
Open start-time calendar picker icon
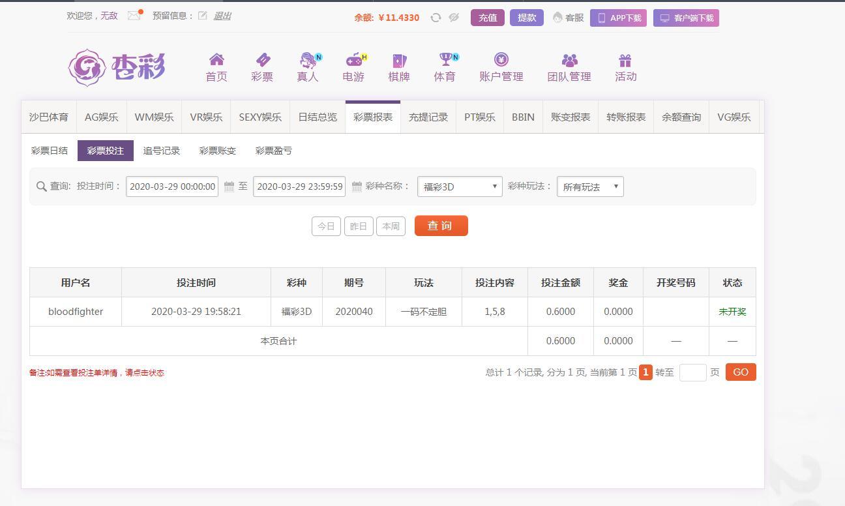[x=229, y=186]
